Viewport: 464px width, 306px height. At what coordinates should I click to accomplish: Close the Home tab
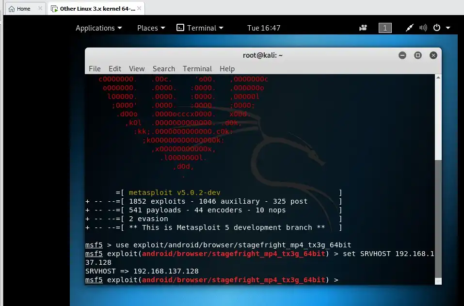[x=40, y=9]
